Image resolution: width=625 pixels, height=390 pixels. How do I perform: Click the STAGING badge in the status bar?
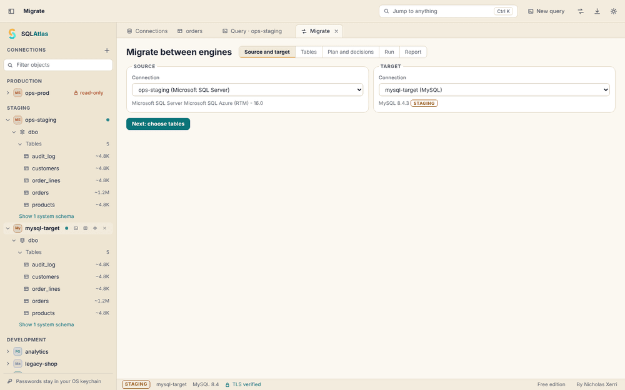pyautogui.click(x=136, y=384)
